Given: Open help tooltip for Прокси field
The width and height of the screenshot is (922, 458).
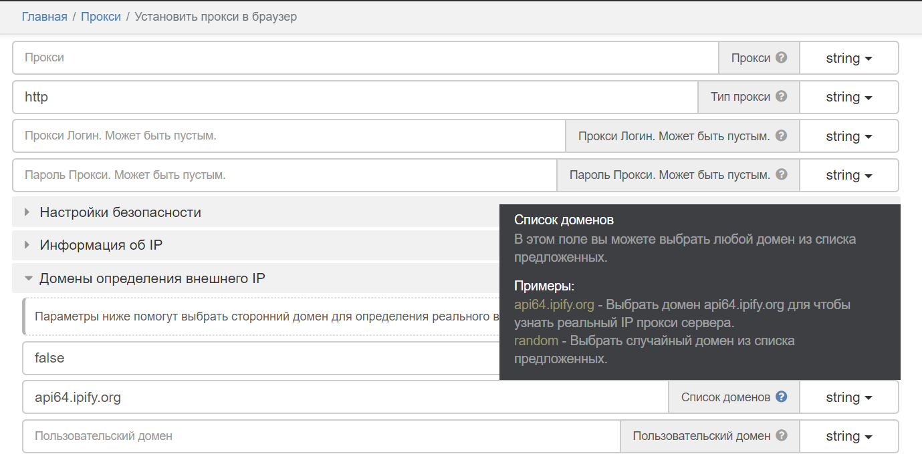Looking at the screenshot, I should coord(781,57).
